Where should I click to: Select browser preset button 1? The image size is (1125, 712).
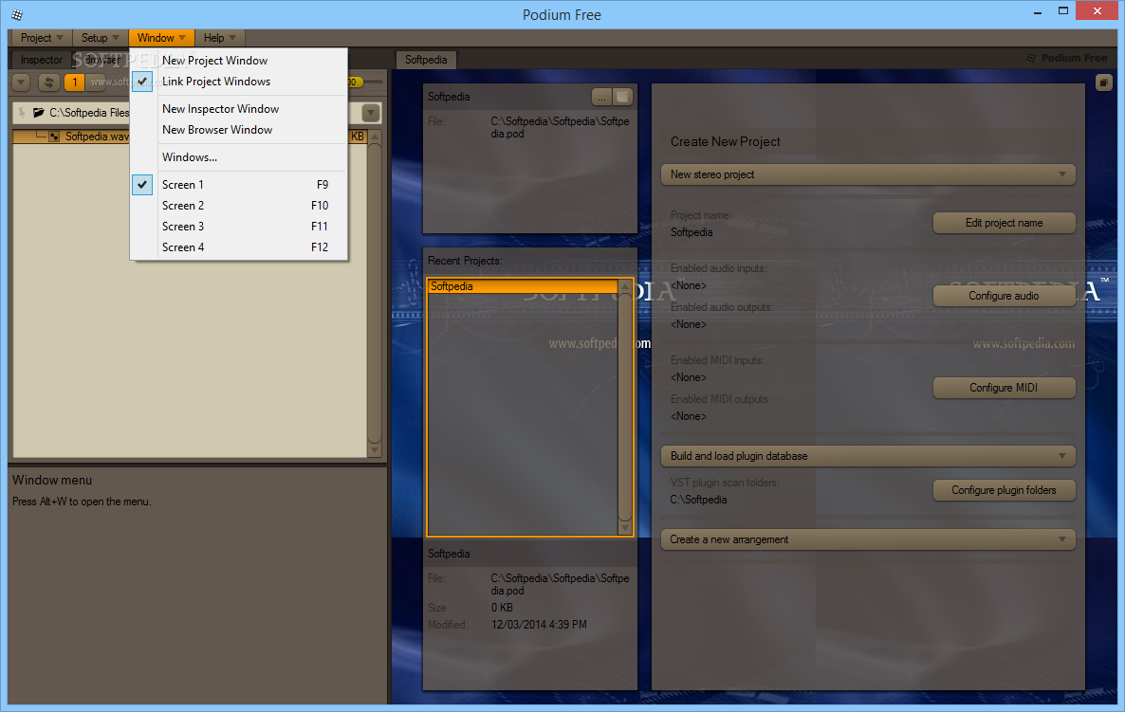coord(75,82)
